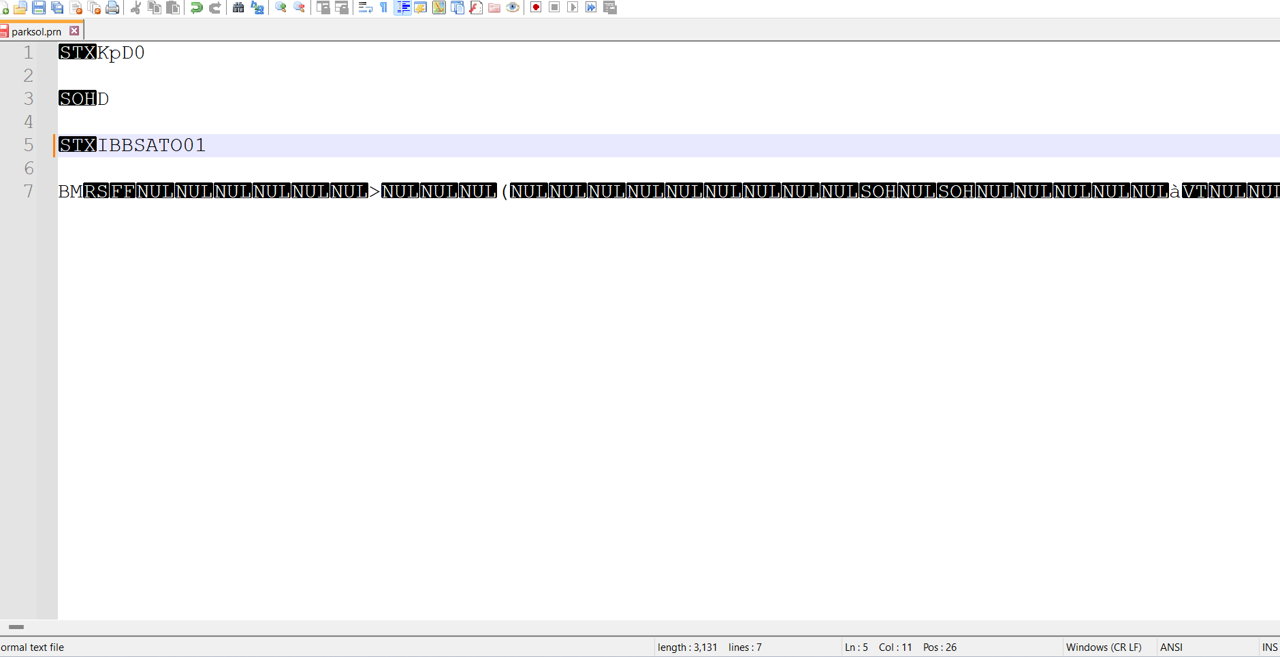Paste clipboard contents via toolbar
This screenshot has width=1280, height=657.
pyautogui.click(x=174, y=7)
